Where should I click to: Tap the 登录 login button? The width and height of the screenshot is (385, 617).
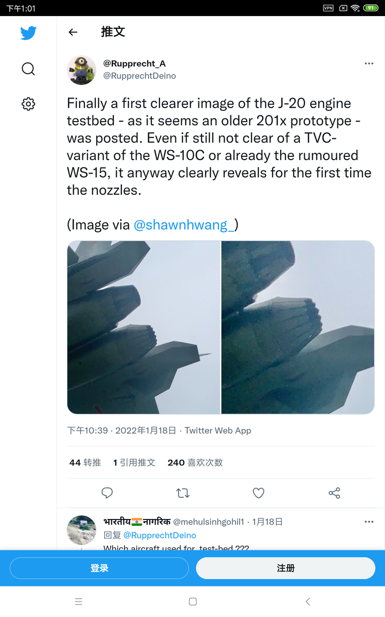[x=99, y=568]
